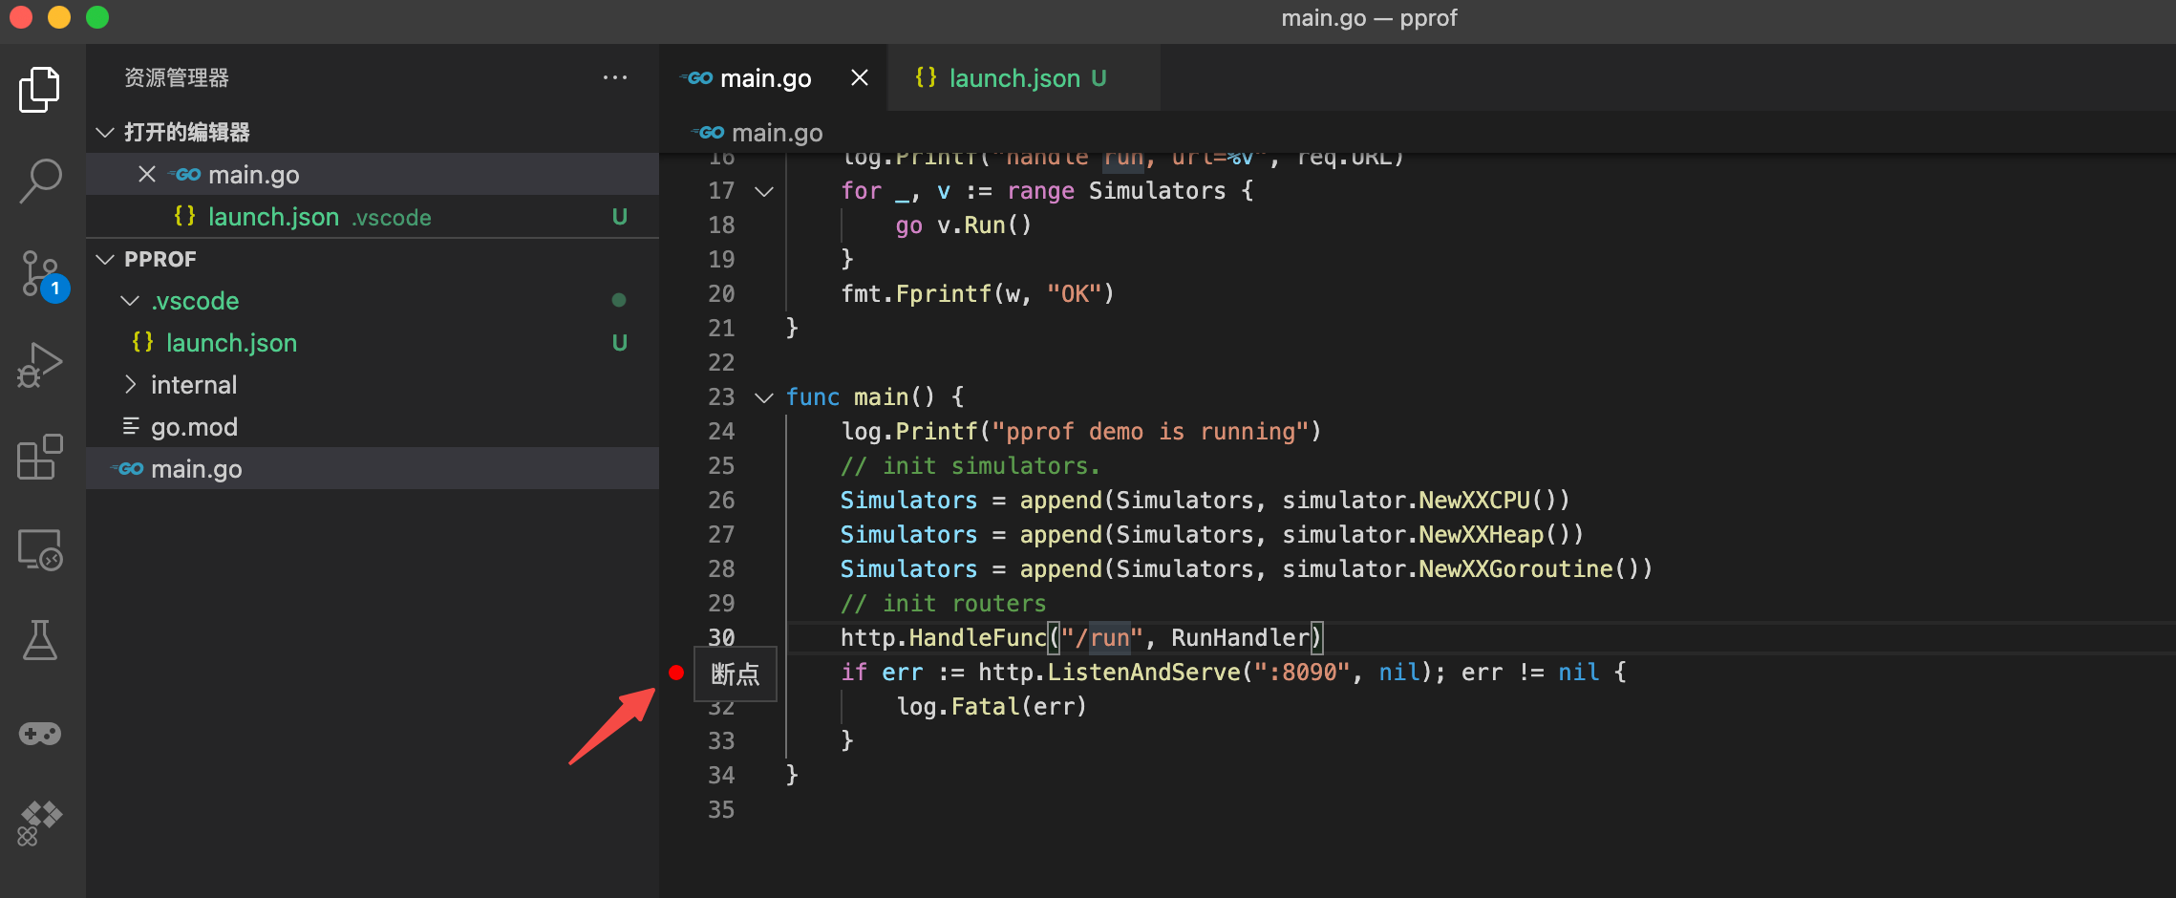Toggle folding chevron at line 17
The image size is (2176, 898).
(x=762, y=191)
